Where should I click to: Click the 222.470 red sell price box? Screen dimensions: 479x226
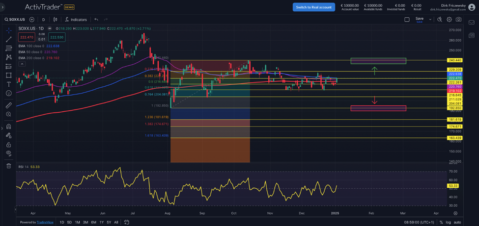[26, 37]
